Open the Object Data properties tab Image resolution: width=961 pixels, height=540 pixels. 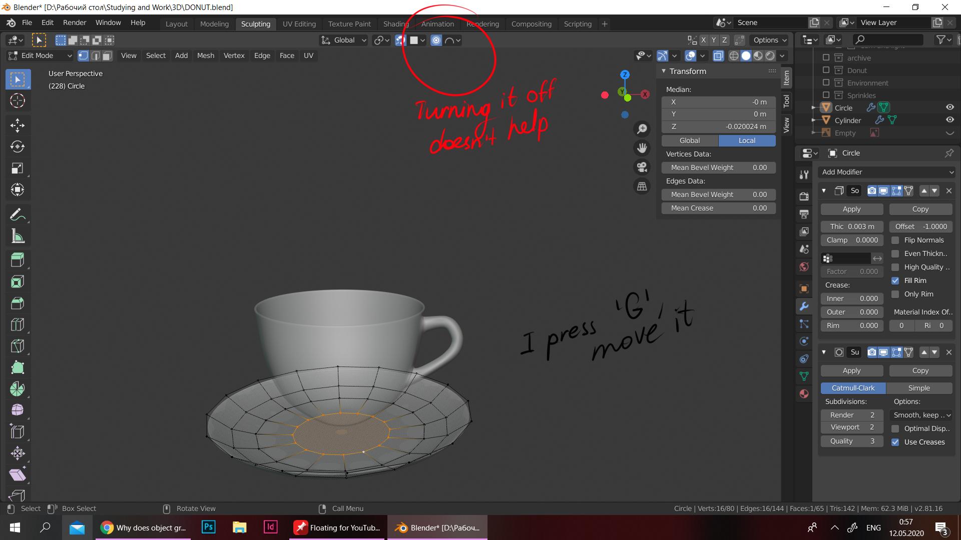[804, 376]
